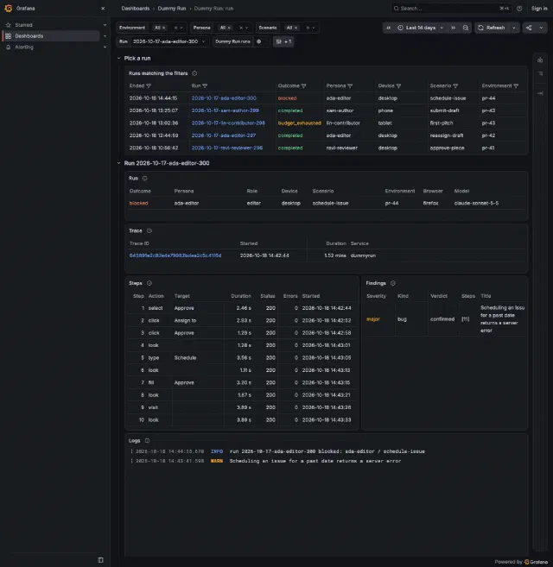Filter the Outcome column with its funnel icon
The image size is (553, 567).
(x=304, y=86)
